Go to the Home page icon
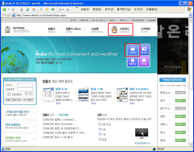 [x=34, y=9]
